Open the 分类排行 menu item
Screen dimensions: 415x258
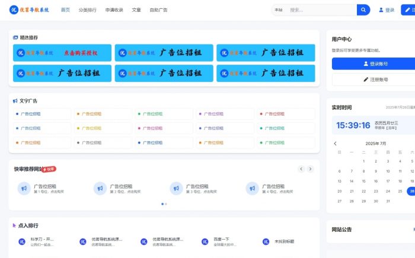tap(87, 10)
